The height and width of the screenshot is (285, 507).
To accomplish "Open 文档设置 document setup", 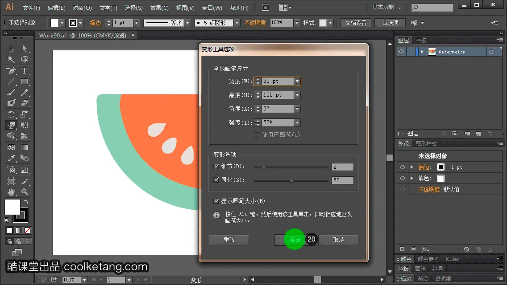I will point(356,23).
